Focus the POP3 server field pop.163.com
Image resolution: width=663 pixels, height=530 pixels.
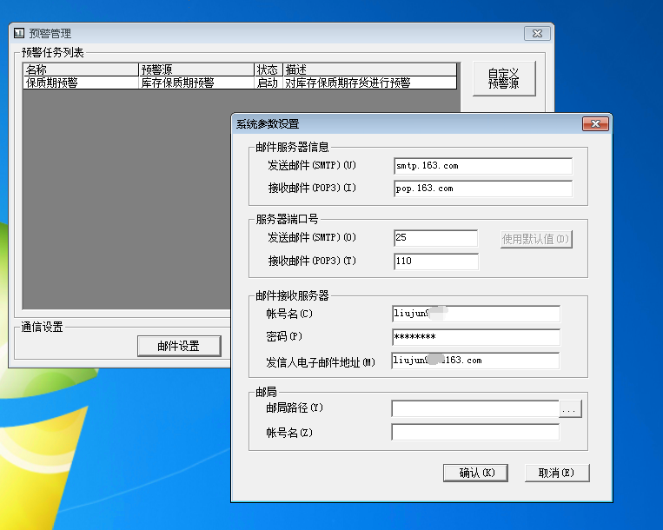click(483, 189)
